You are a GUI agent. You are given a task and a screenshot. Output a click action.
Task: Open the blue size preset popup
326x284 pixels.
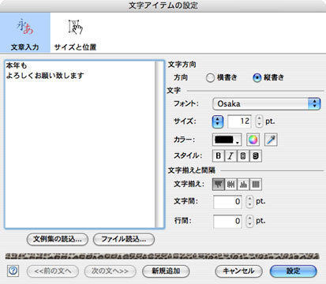point(218,121)
